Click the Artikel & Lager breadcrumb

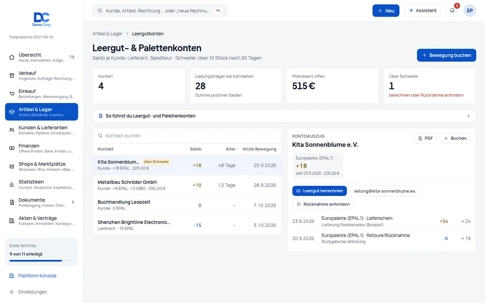point(107,33)
